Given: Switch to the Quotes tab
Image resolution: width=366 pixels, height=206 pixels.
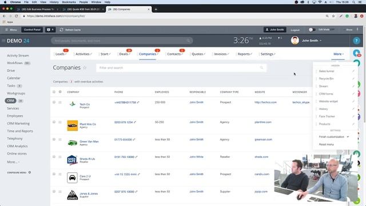Looking at the screenshot, I should (x=197, y=54).
